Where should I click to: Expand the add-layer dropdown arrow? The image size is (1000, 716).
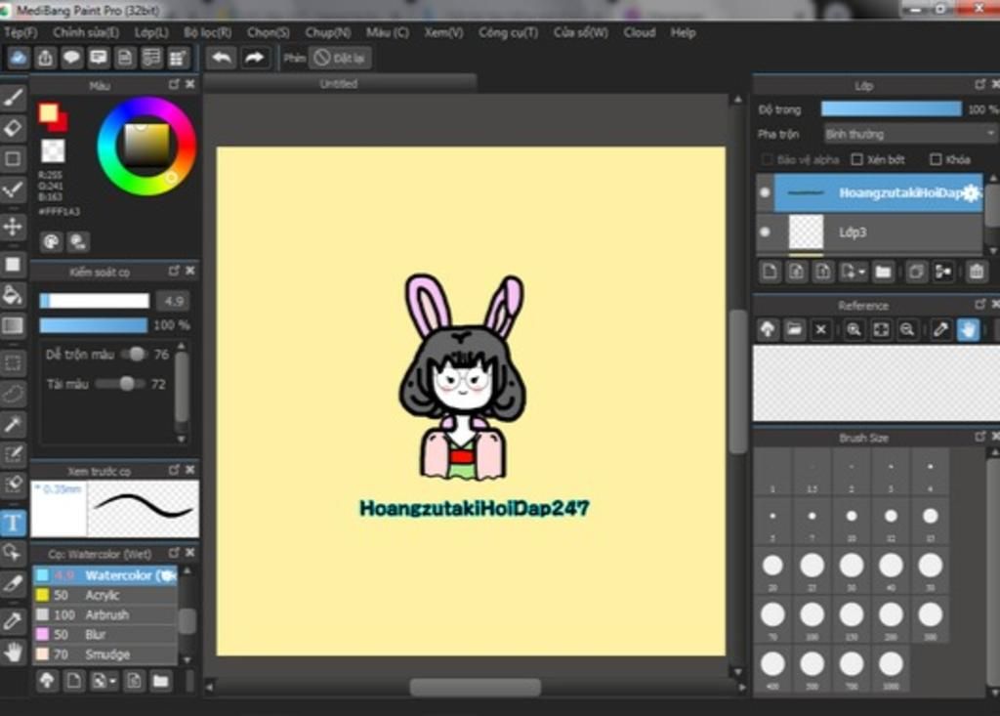tap(854, 272)
